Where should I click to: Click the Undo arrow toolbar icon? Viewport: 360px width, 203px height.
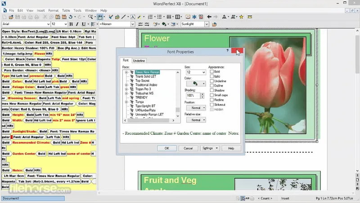coord(71,17)
